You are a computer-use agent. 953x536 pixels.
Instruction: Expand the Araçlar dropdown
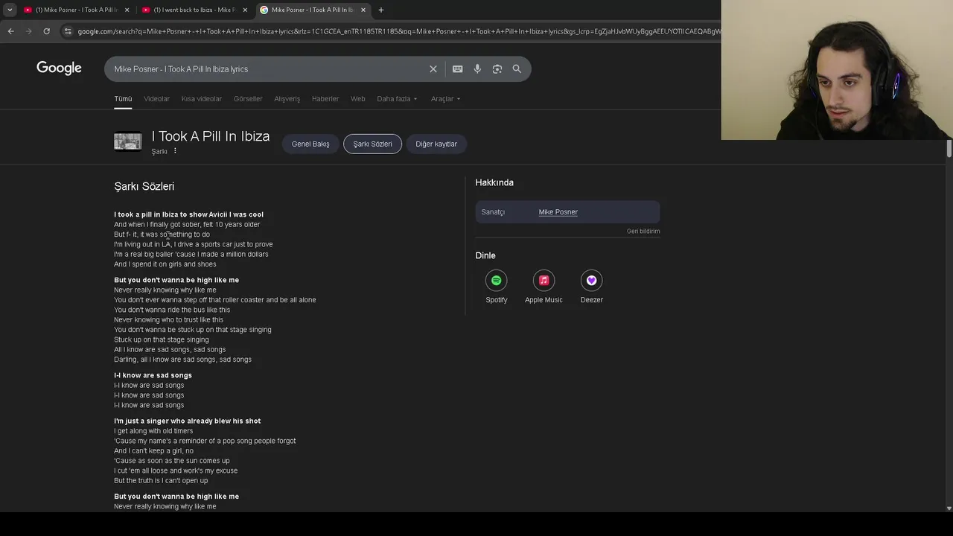(445, 99)
